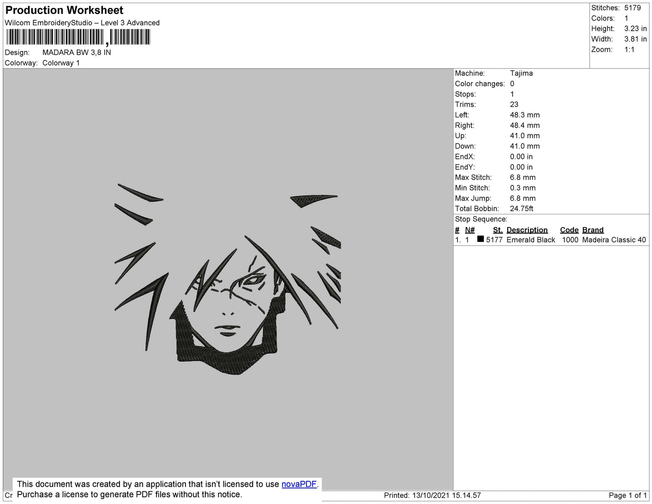This screenshot has width=652, height=504.
Task: Click thread number '5177' in stop sequence
Action: pyautogui.click(x=494, y=240)
